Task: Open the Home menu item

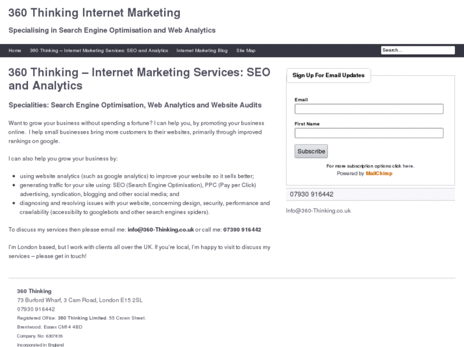Action: coord(15,50)
